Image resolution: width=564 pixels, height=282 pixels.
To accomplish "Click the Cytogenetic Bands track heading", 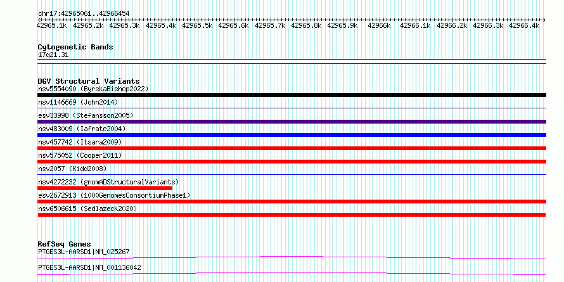I will [75, 47].
